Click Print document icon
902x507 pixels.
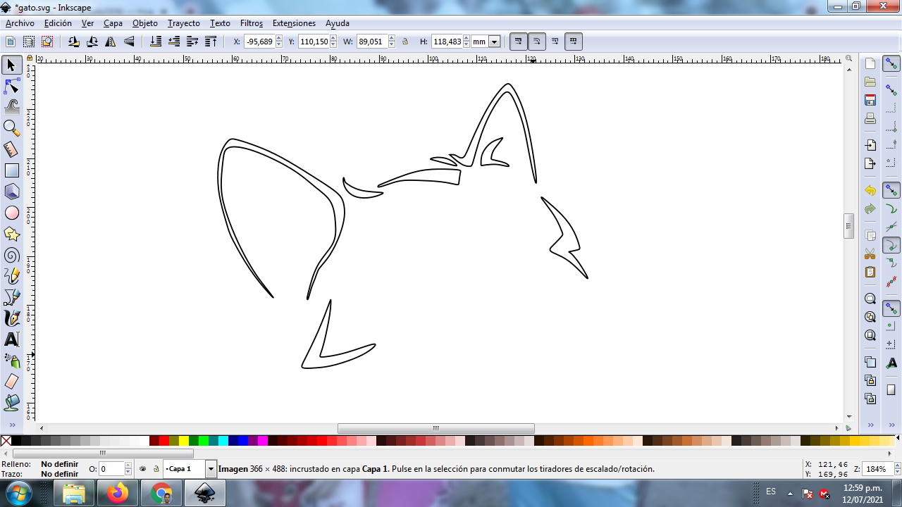coord(870,118)
